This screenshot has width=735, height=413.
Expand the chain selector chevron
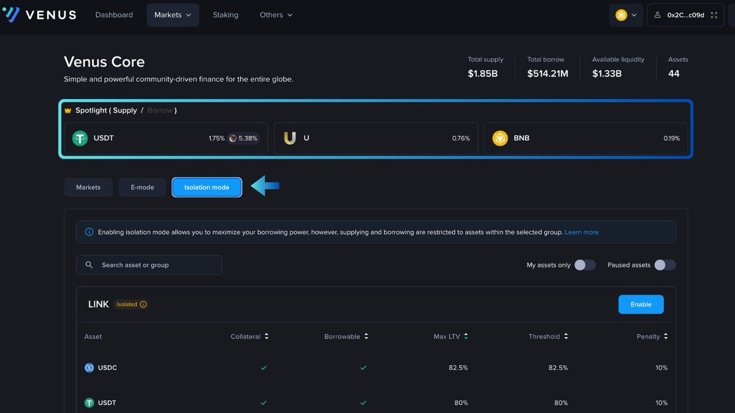[634, 15]
